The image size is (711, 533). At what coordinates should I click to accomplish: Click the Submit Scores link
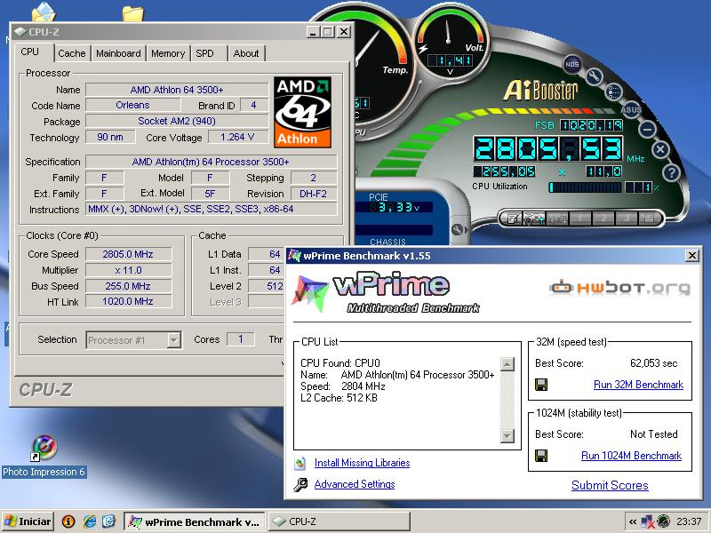(610, 485)
